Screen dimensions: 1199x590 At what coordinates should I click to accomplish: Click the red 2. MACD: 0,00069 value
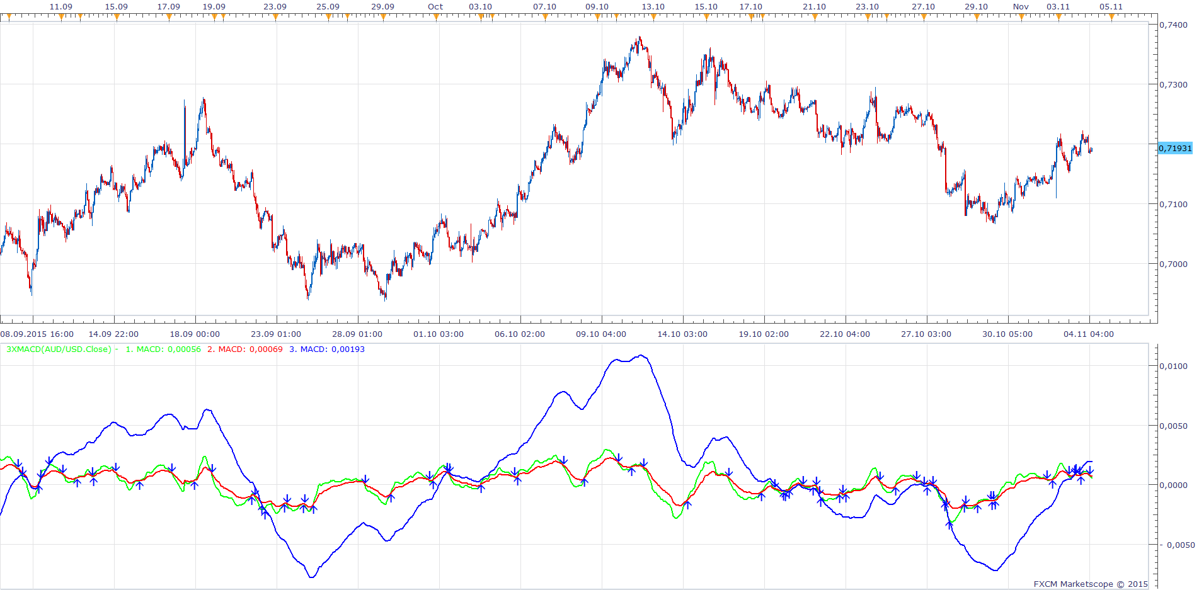[245, 349]
